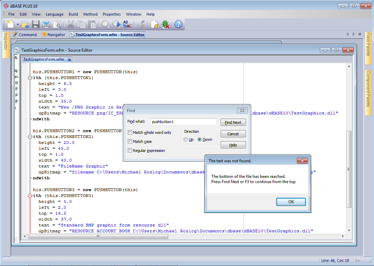This screenshot has height=266, width=374.
Task: Click the Find magnifier icon
Action: pos(105,24)
